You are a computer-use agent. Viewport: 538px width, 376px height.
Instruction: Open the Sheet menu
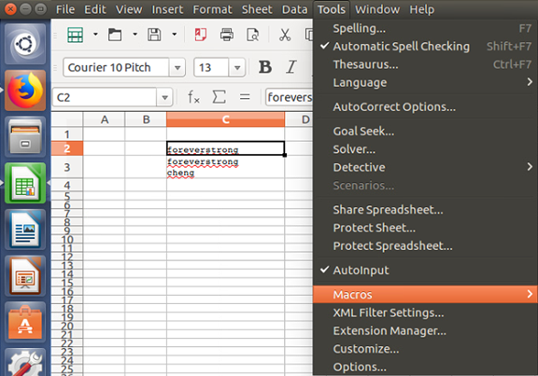click(x=257, y=9)
